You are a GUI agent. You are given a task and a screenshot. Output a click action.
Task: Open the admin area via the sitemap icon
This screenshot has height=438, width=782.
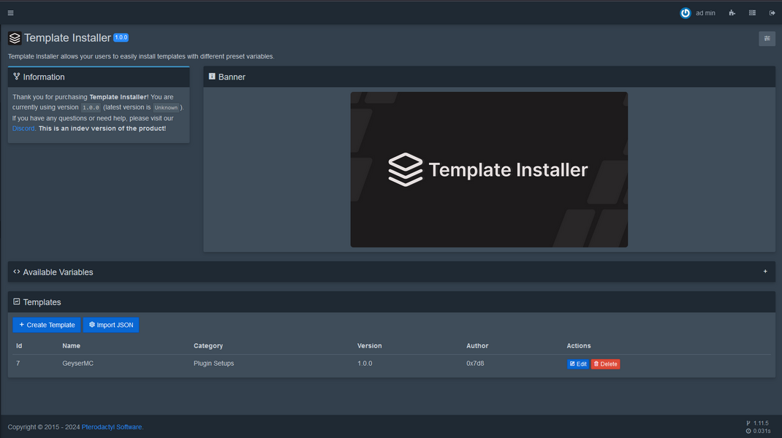[x=732, y=12]
